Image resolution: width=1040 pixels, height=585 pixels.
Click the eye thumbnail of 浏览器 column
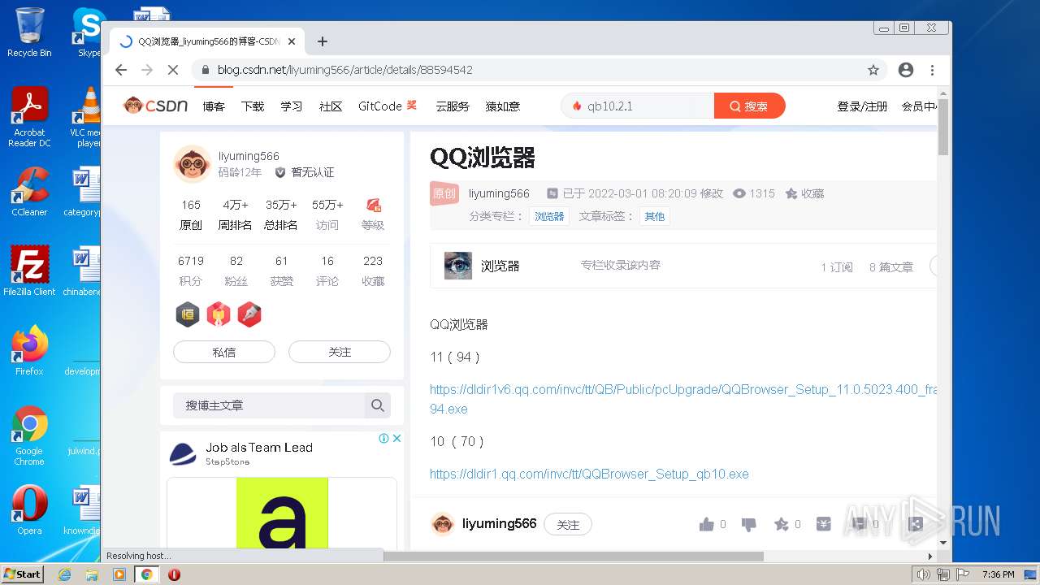(458, 266)
